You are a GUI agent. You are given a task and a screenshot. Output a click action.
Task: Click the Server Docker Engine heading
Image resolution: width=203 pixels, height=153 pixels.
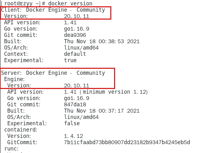[53, 73]
